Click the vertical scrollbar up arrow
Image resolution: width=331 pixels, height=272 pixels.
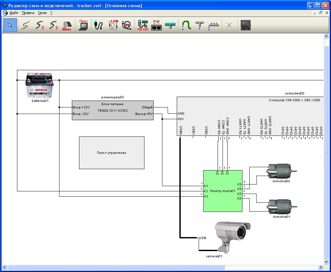click(326, 36)
